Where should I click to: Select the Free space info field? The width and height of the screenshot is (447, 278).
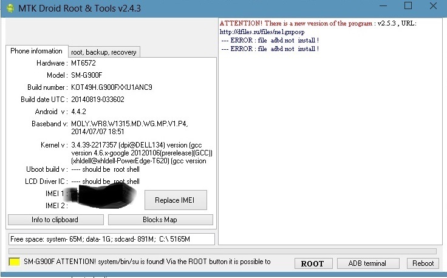click(111, 239)
